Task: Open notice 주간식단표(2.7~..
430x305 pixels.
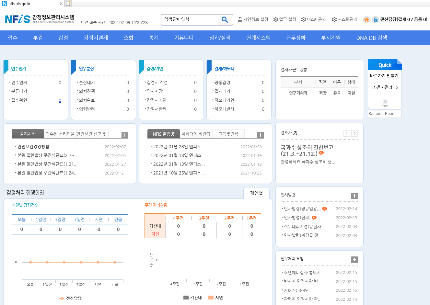Action: coord(47,155)
